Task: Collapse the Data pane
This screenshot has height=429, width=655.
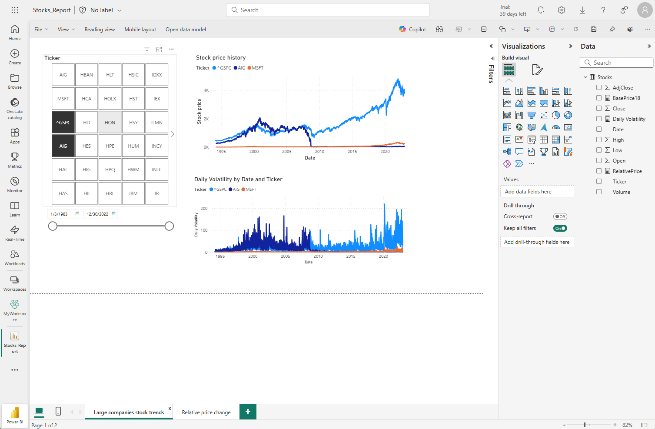Action: pyautogui.click(x=649, y=46)
